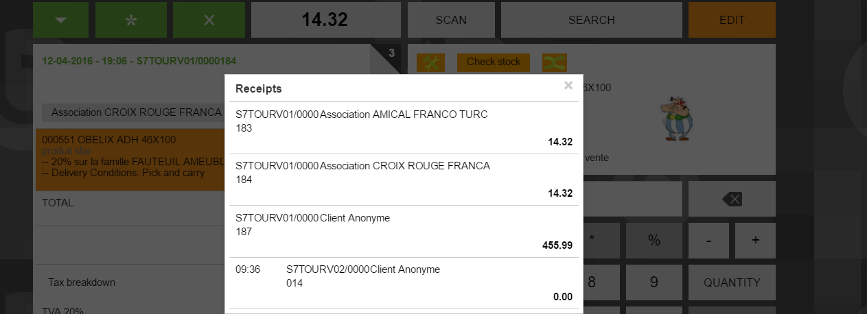Screen dimensions: 867x314
Task: Select receipt 184 for CROIX ROUGE FRANCA
Action: coord(404,180)
